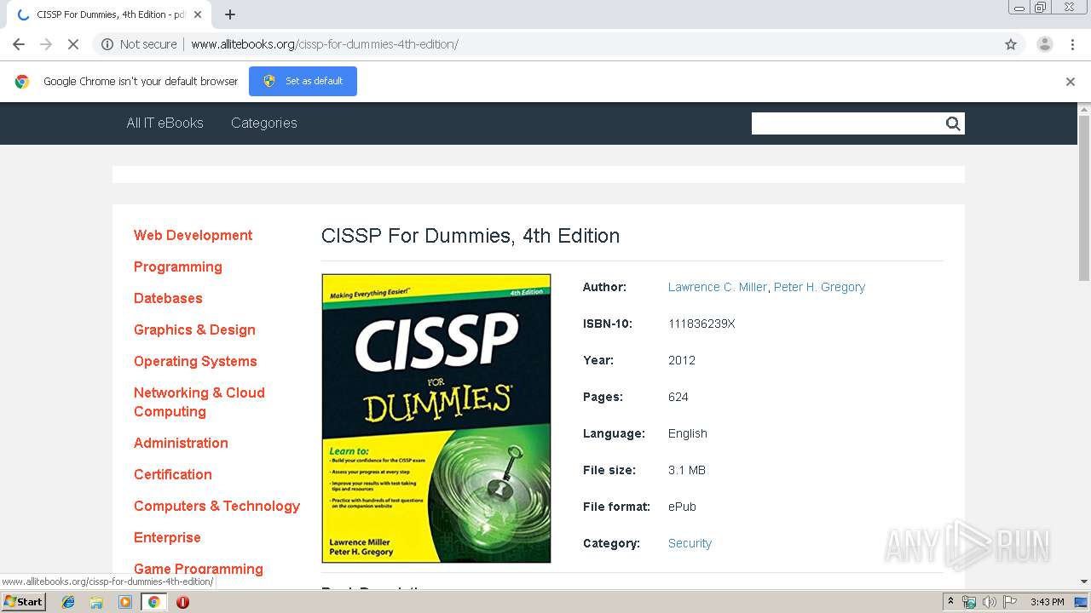The width and height of the screenshot is (1091, 613).
Task: Open the Chrome profile avatar
Action: click(1044, 44)
